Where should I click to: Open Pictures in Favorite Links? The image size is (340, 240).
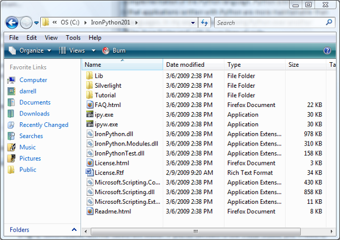point(30,158)
